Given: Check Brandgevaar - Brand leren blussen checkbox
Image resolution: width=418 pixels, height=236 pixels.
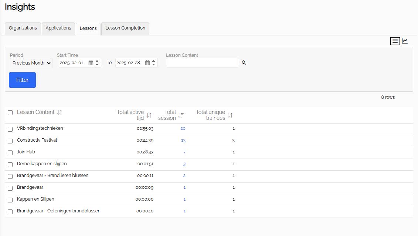Looking at the screenshot, I should coord(10,176).
